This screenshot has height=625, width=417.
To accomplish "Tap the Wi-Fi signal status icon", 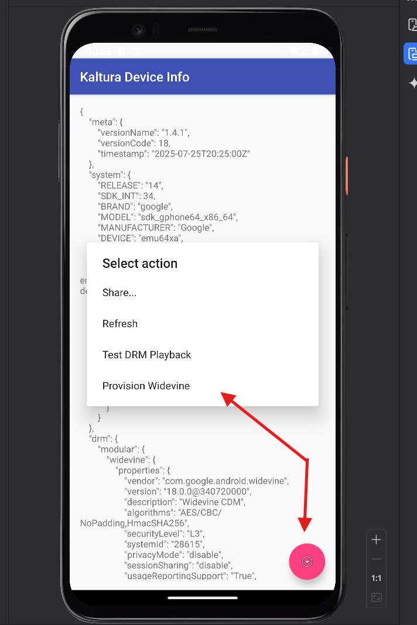I will coord(294,52).
